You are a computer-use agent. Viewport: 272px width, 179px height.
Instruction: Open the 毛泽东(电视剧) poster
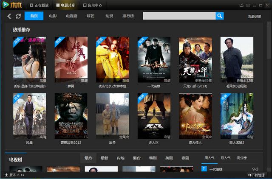pyautogui.click(x=237, y=59)
